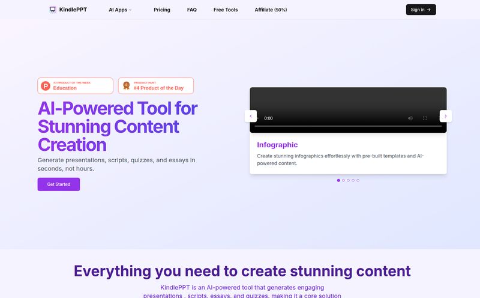Open the #4 Product of the Day badge
The image size is (480, 298).
pos(156,86)
